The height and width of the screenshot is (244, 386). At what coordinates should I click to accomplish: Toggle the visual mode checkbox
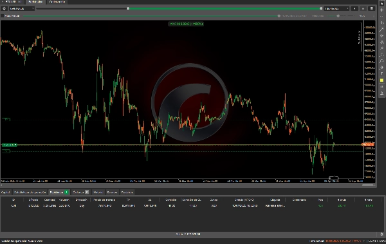click(3, 16)
